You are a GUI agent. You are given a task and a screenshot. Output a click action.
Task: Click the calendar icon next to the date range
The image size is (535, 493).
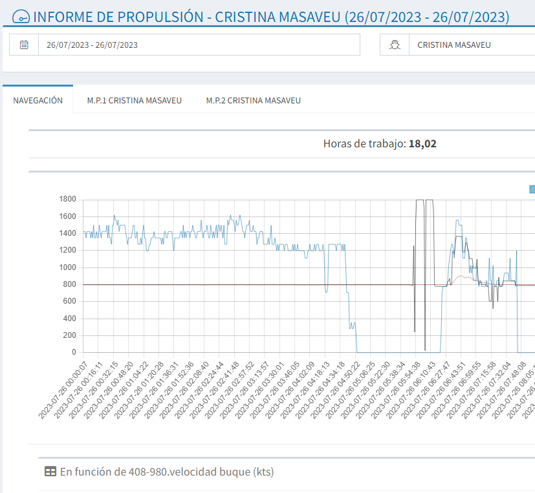(24, 45)
